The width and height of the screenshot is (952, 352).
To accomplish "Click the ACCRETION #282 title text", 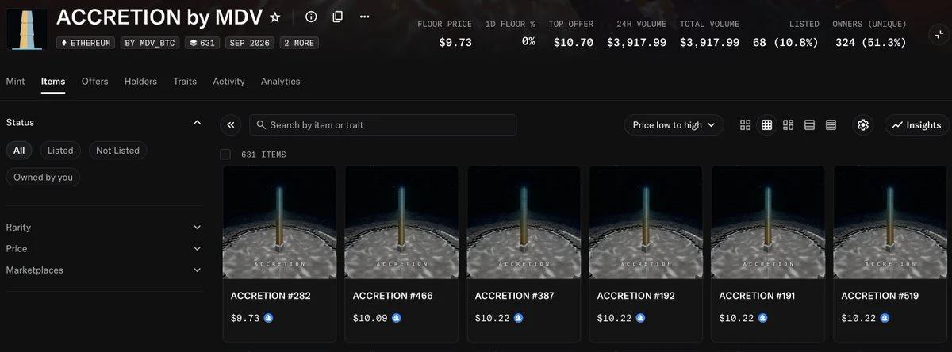I will (x=270, y=296).
